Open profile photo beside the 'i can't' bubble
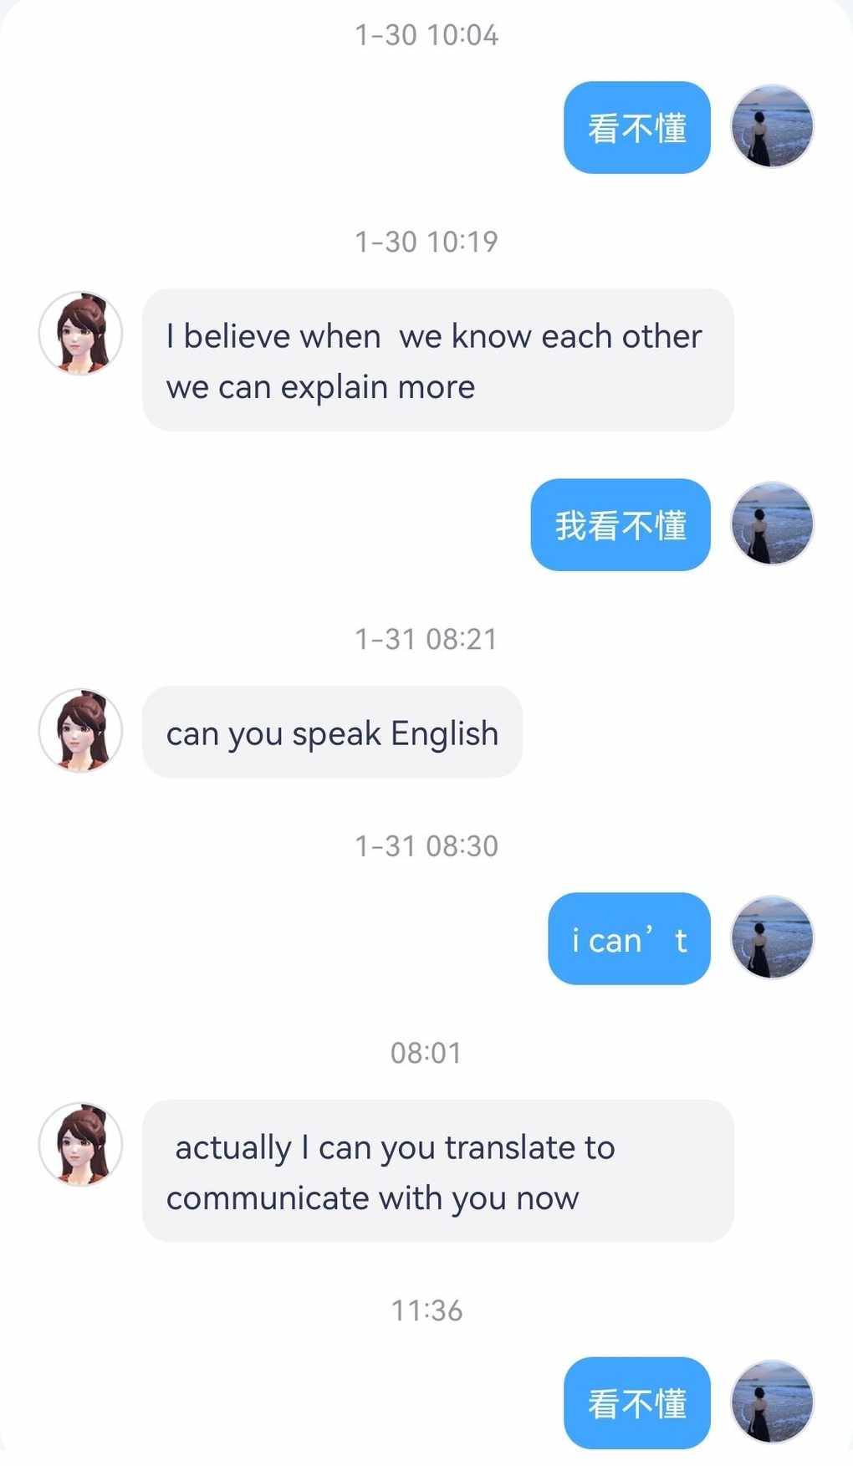853x1466 pixels. (x=772, y=937)
